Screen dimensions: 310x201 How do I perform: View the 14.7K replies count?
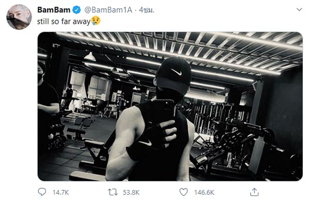pos(60,192)
